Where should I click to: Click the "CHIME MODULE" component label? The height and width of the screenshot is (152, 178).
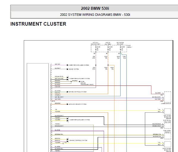pos(166,104)
